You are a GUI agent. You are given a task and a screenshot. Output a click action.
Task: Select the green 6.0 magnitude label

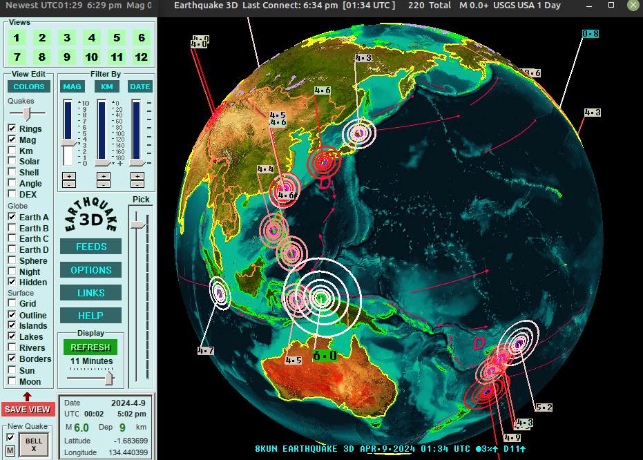325,356
